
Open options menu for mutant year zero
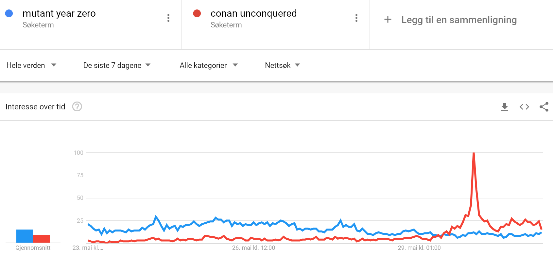(x=168, y=18)
